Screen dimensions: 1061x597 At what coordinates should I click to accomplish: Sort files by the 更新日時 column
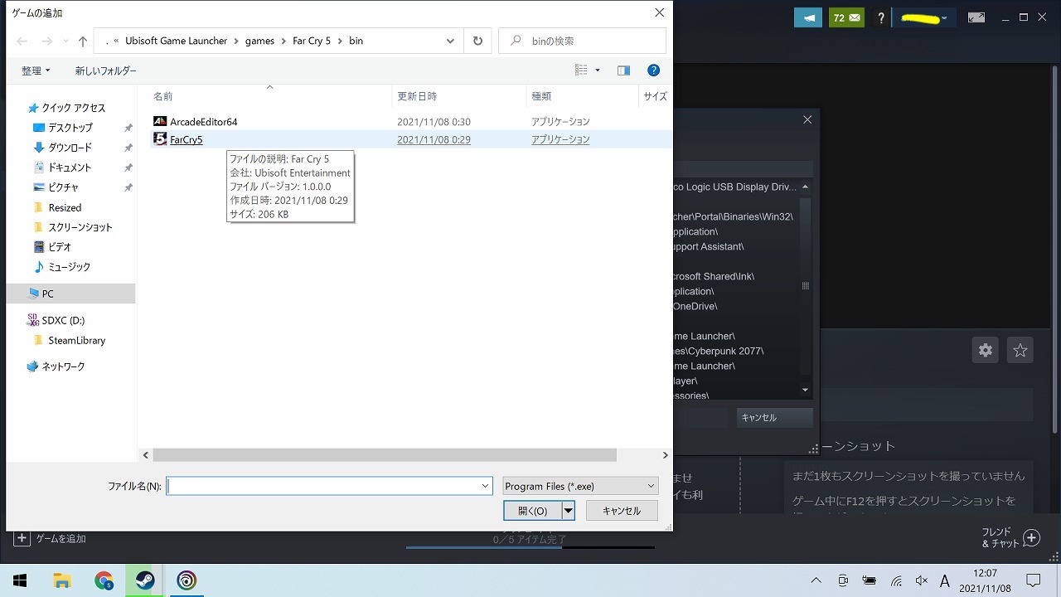coord(417,96)
